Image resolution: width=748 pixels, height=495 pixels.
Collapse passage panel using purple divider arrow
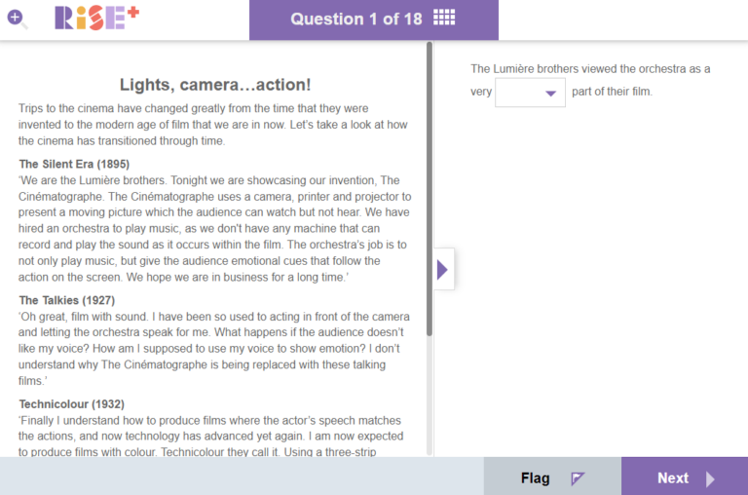(x=442, y=270)
